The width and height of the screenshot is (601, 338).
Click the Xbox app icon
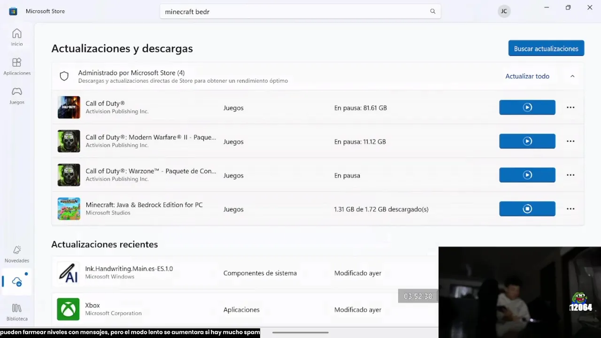coord(69,309)
